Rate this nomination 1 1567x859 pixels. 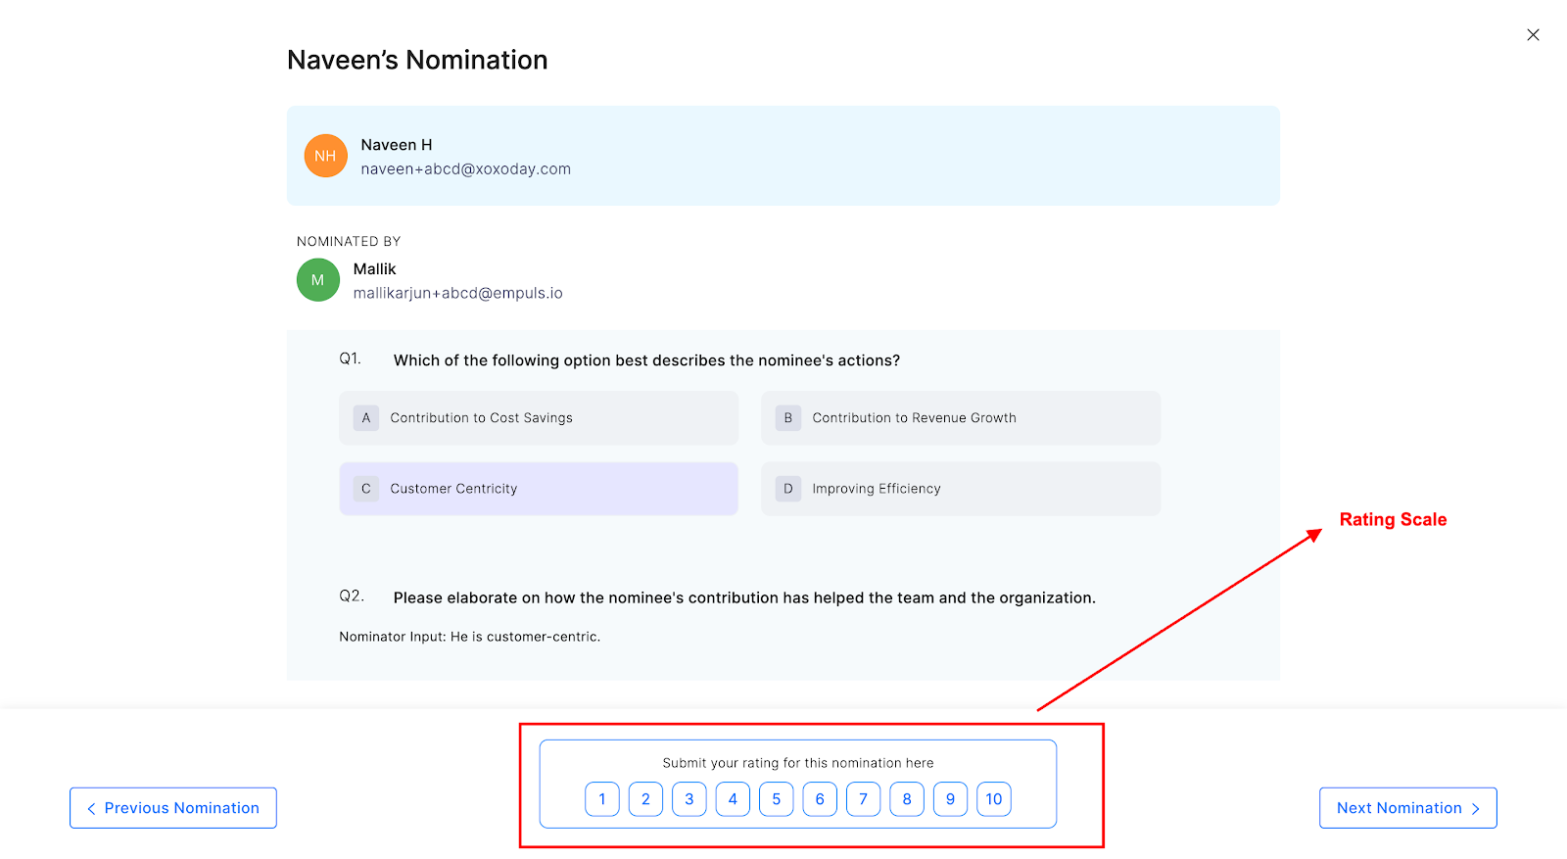(x=602, y=799)
